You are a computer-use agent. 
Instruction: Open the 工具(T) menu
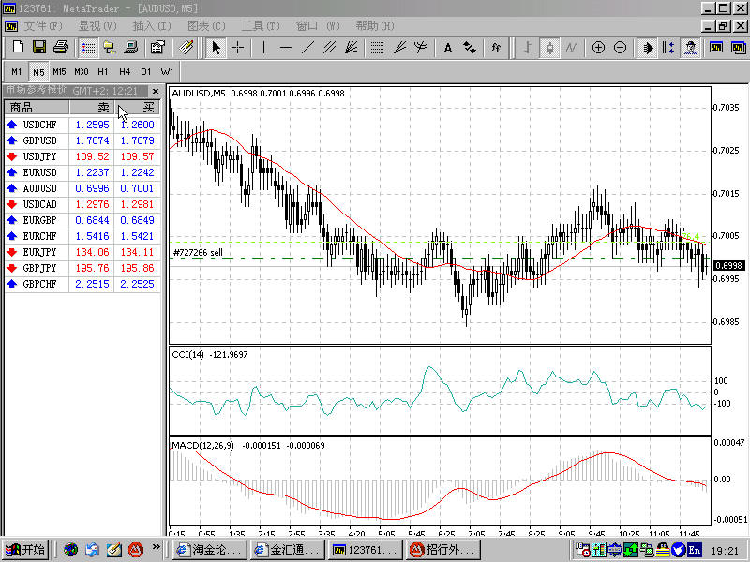click(261, 26)
